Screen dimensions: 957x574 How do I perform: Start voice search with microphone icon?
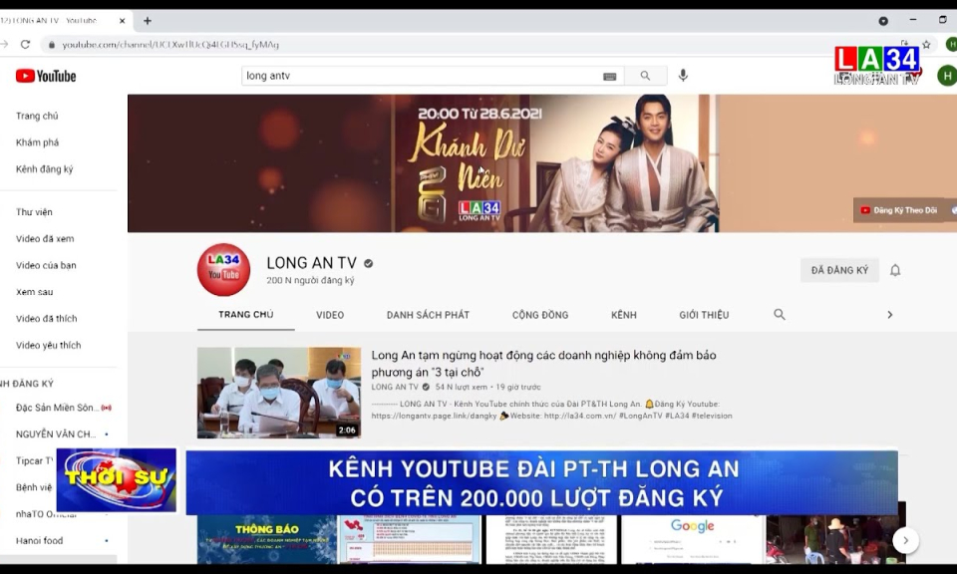tap(683, 75)
